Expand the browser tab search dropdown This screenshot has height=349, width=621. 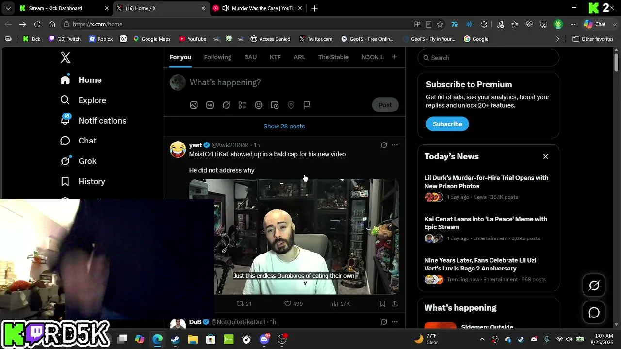pyautogui.click(x=8, y=8)
